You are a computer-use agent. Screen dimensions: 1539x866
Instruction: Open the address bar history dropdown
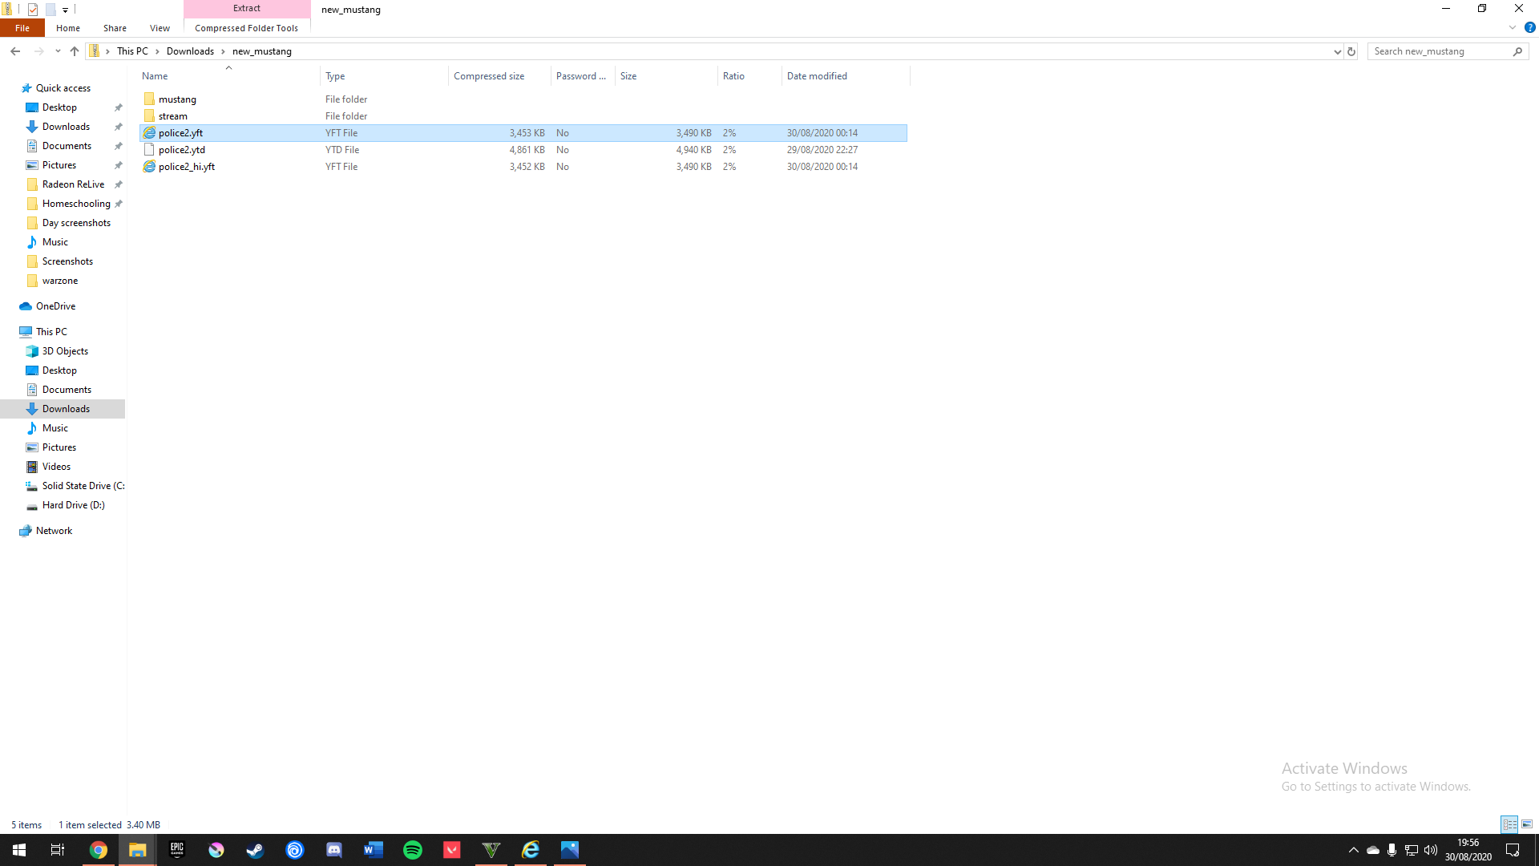(x=1337, y=51)
